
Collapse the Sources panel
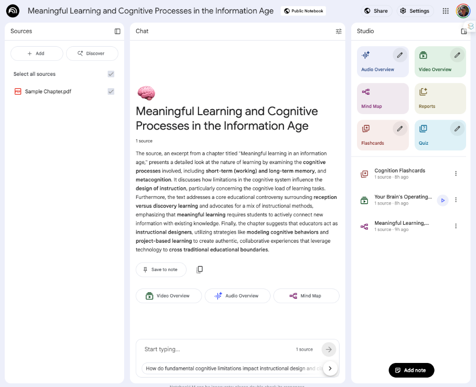pyautogui.click(x=118, y=31)
